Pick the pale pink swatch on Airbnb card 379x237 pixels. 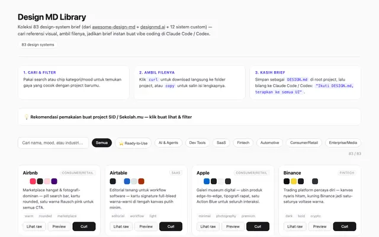click(47, 181)
